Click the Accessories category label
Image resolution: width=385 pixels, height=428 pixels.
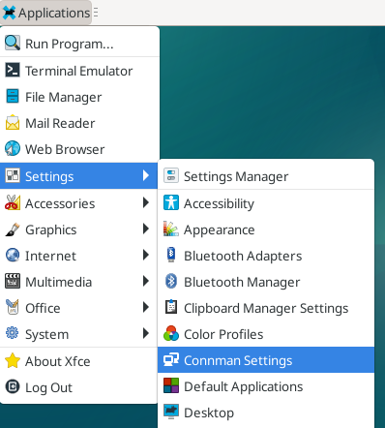point(60,203)
